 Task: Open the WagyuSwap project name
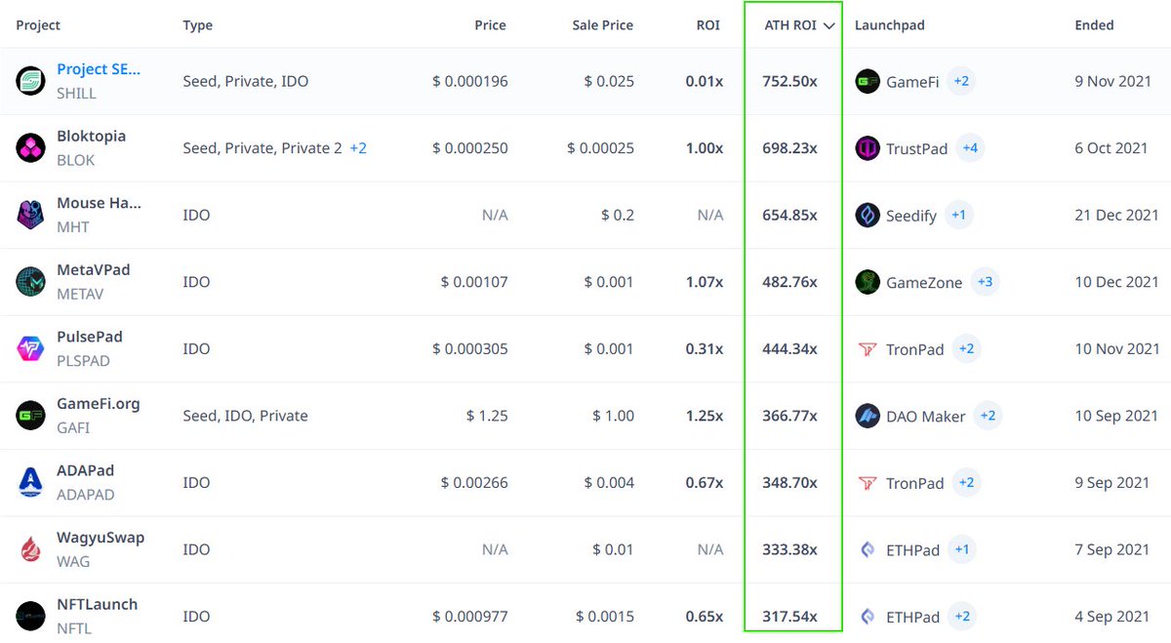[x=101, y=537]
